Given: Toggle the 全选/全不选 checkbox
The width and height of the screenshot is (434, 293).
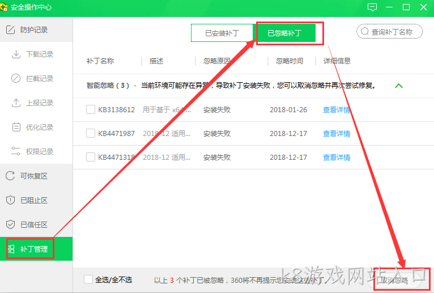Looking at the screenshot, I should [x=88, y=280].
